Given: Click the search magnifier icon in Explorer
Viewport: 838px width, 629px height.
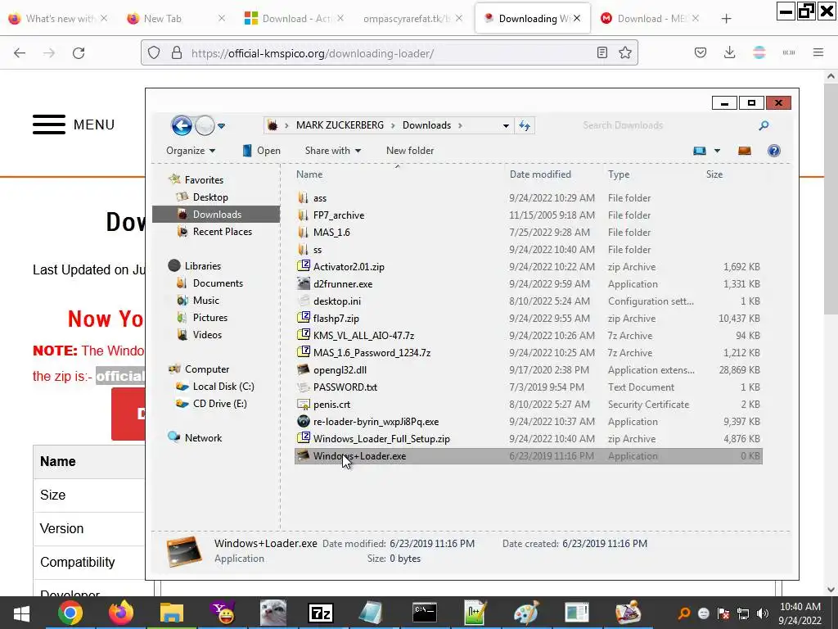Looking at the screenshot, I should coord(764,125).
